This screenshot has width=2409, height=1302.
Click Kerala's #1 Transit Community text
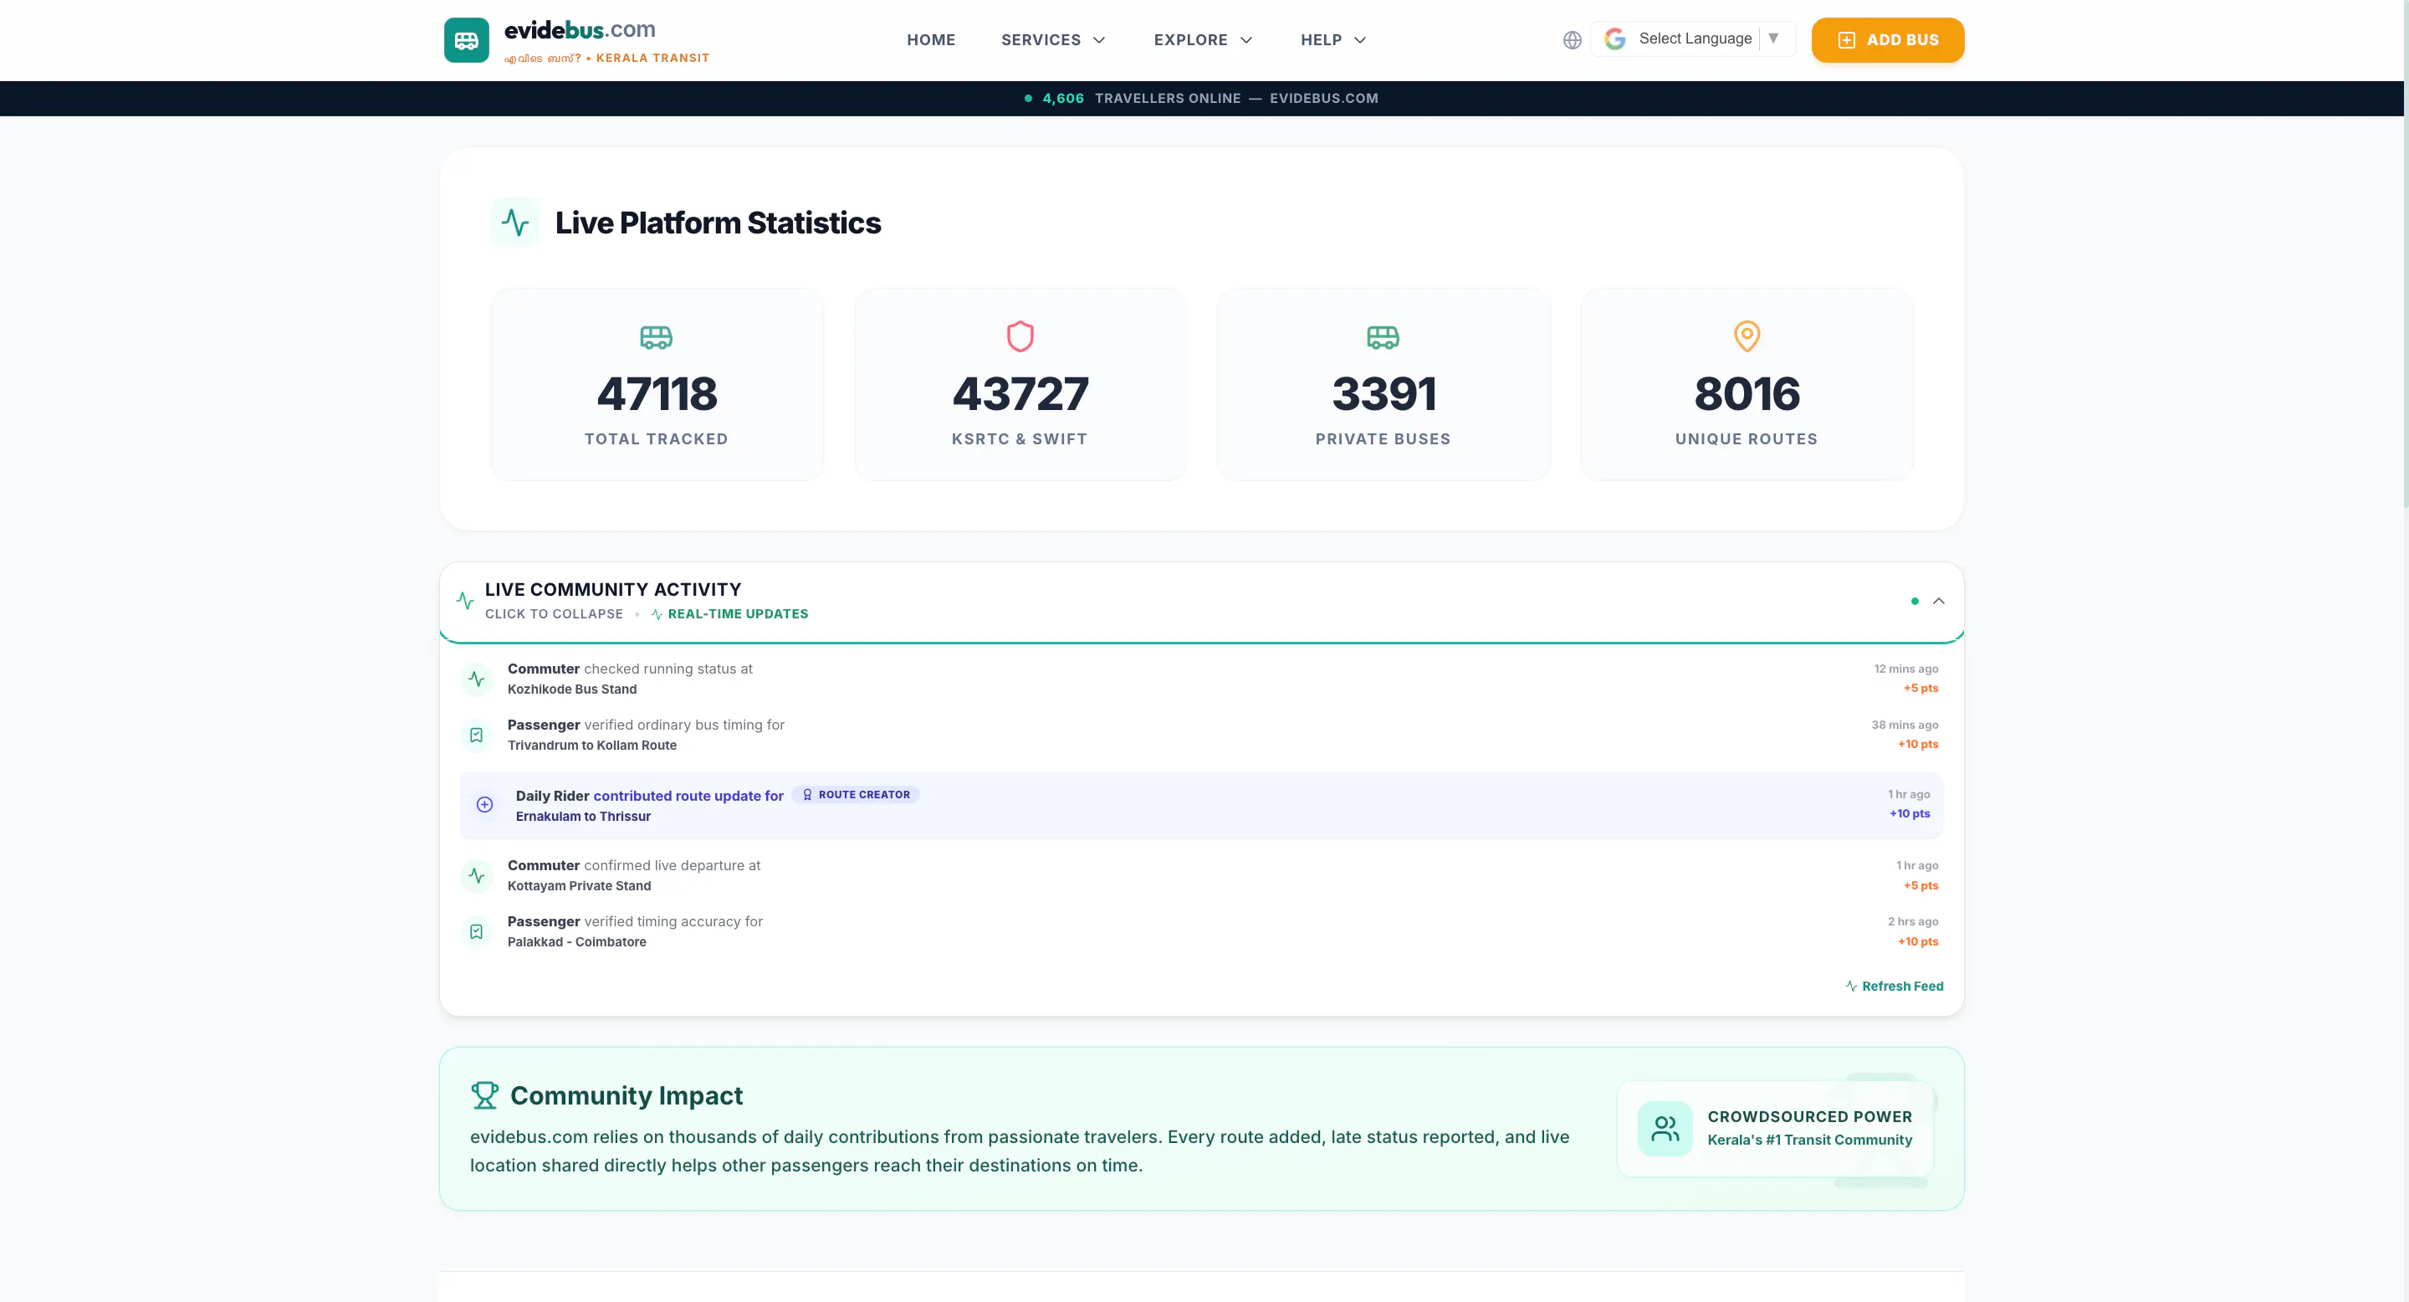1809,1141
